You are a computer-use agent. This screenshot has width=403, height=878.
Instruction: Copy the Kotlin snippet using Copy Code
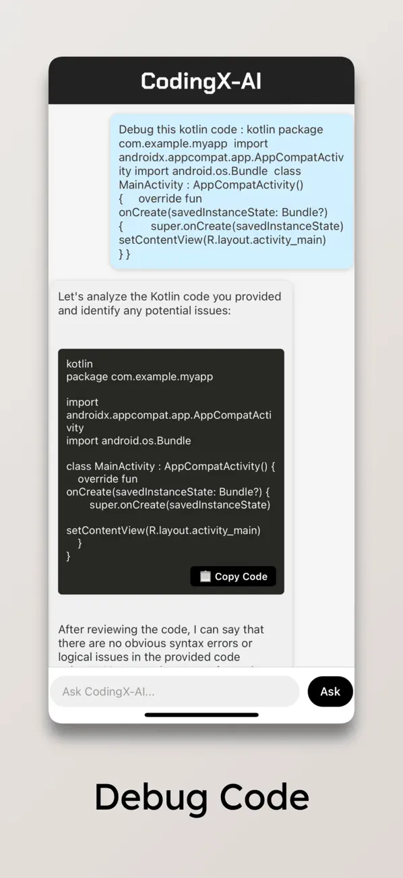[232, 576]
